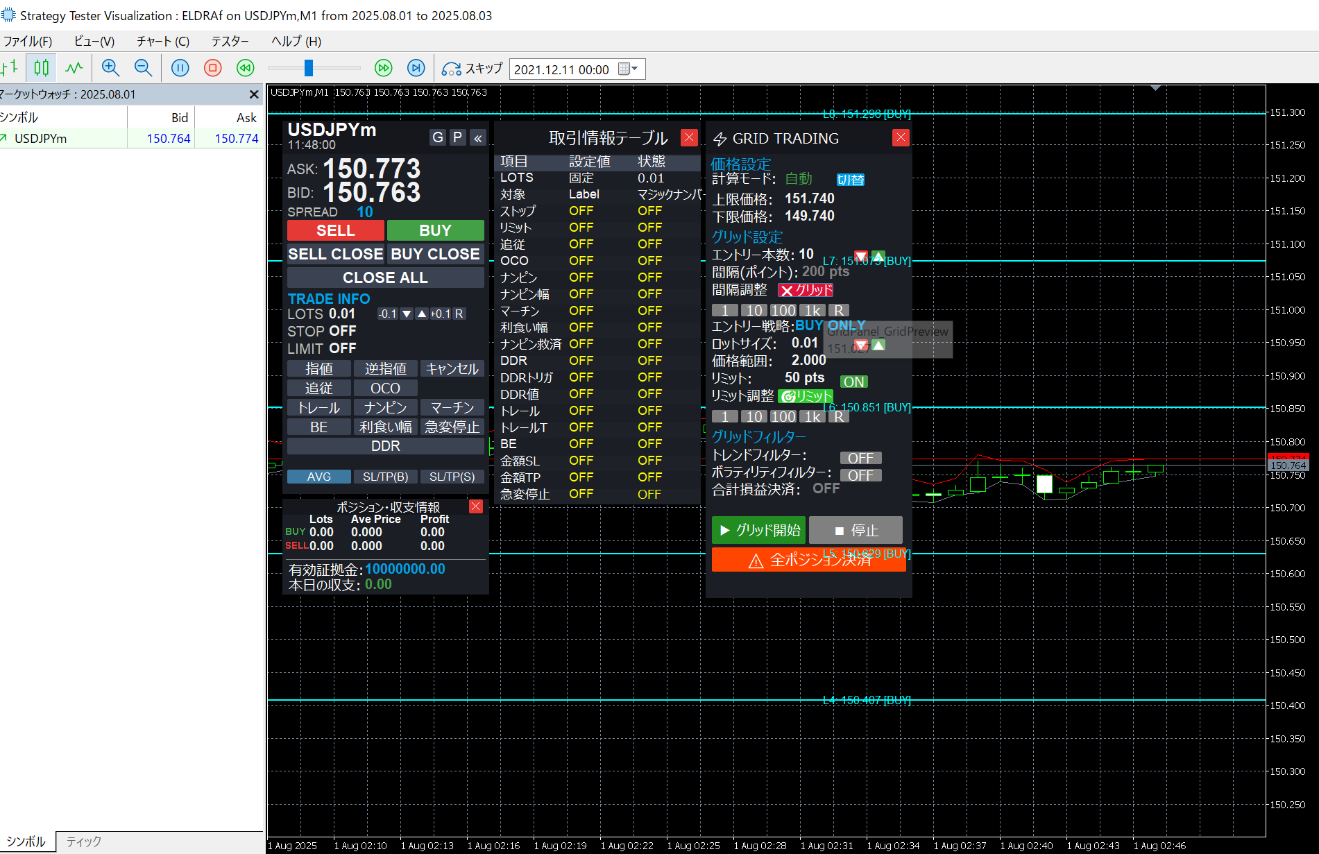Stop the visualization with red button

pos(213,68)
